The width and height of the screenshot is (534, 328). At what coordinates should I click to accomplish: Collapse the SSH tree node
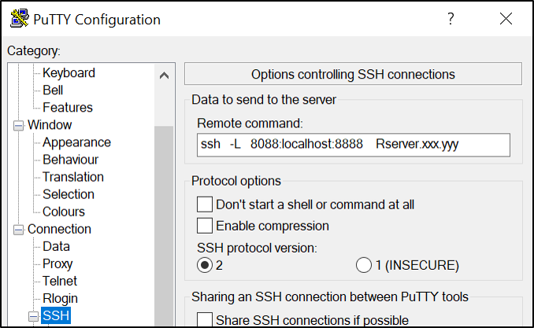[x=33, y=316]
